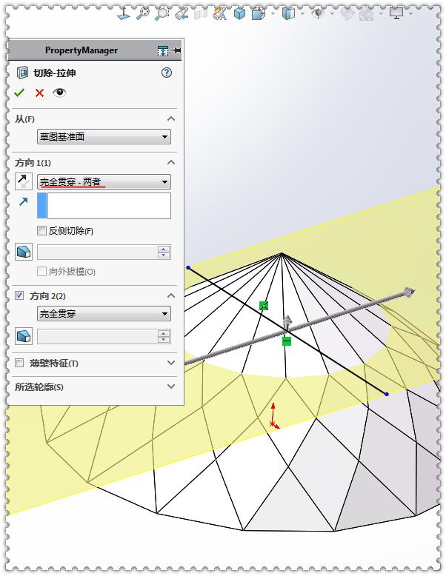Click the direction of extrusion arrow icon
This screenshot has height=576, width=446.
24,201
